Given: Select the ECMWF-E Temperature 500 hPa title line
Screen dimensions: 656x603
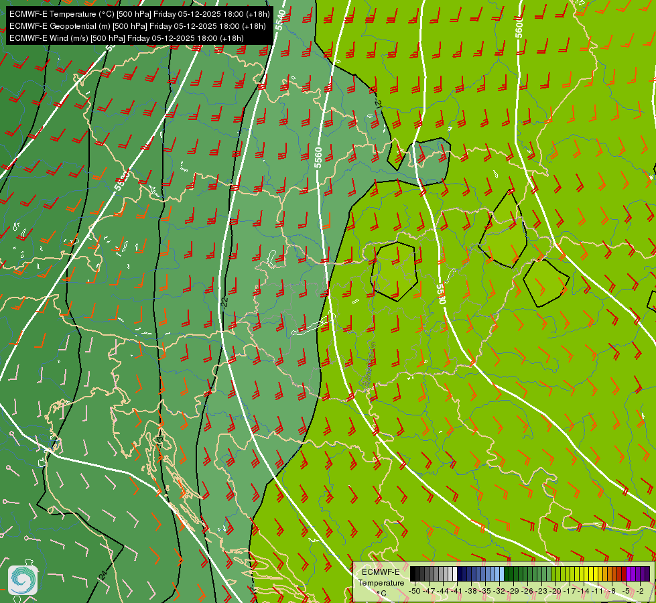Looking at the screenshot, I should [x=140, y=14].
